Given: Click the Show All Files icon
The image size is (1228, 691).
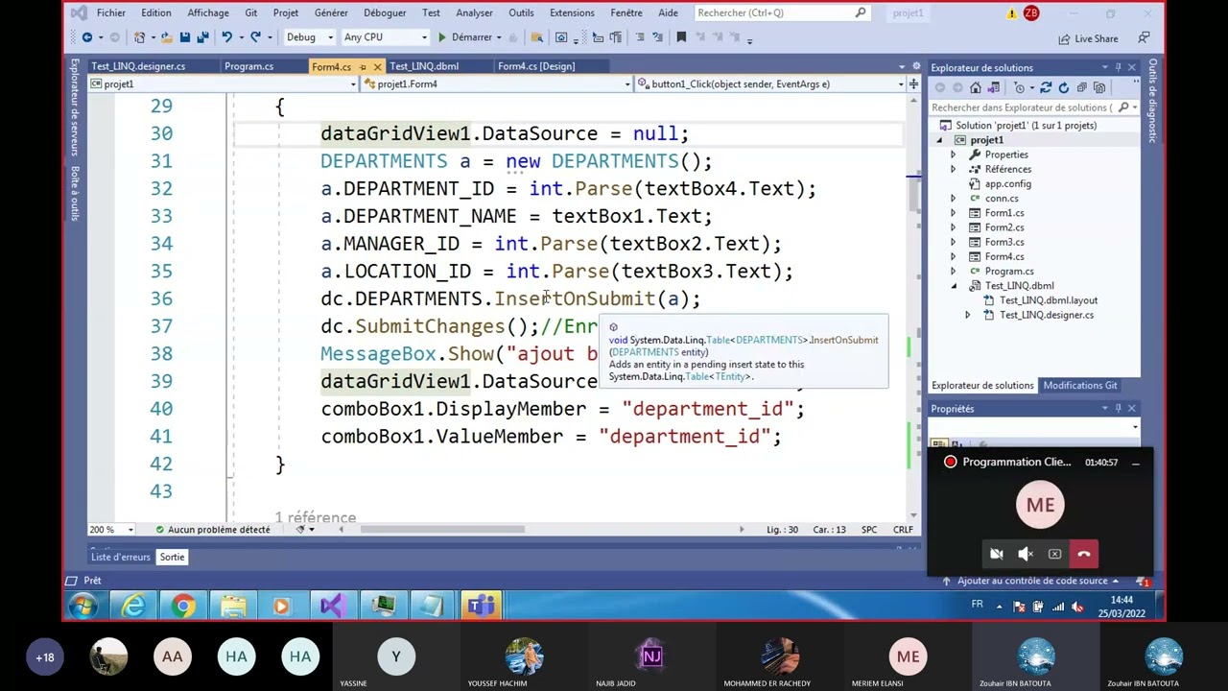Looking at the screenshot, I should point(1099,87).
